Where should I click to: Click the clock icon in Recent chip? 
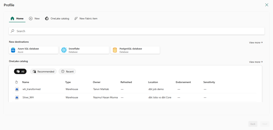63,71
